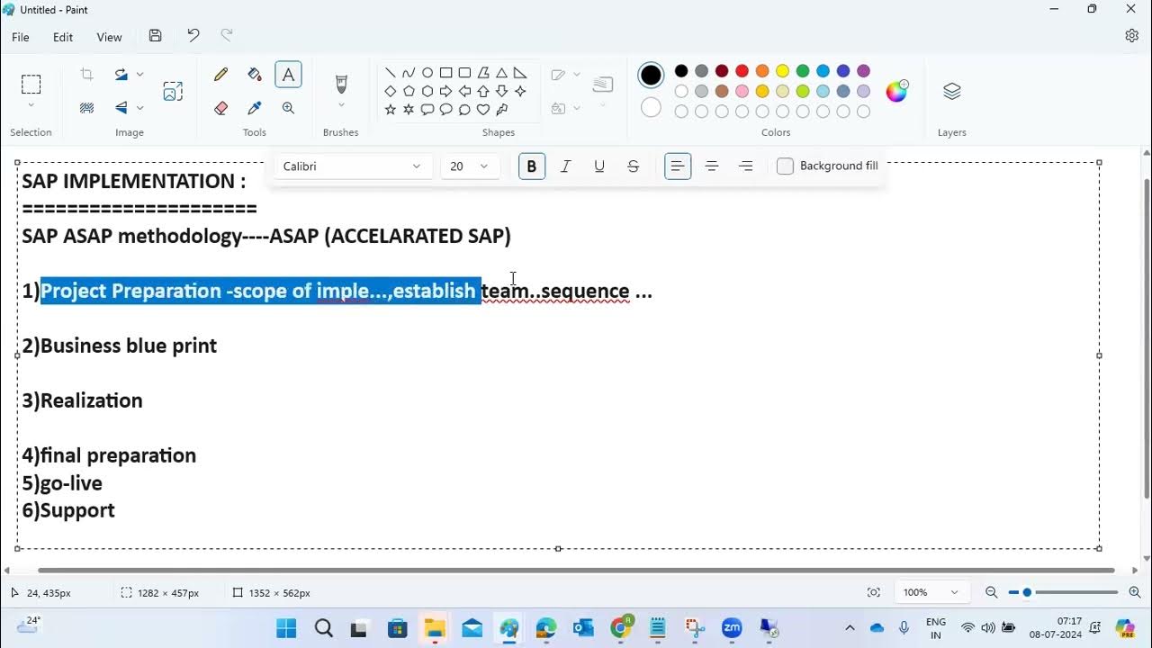Select the diagonal line shape
This screenshot has width=1152, height=648.
click(390, 73)
